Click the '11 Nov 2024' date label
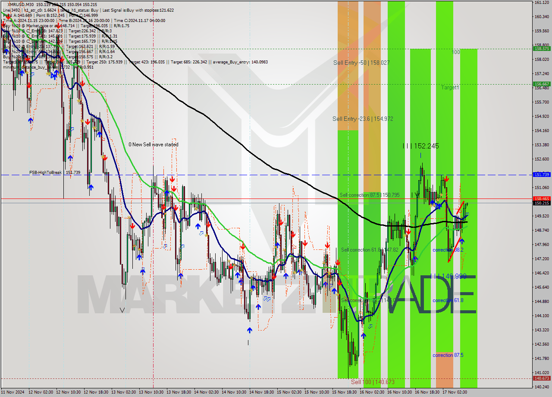Image resolution: width=552 pixels, height=397 pixels. [x=13, y=392]
